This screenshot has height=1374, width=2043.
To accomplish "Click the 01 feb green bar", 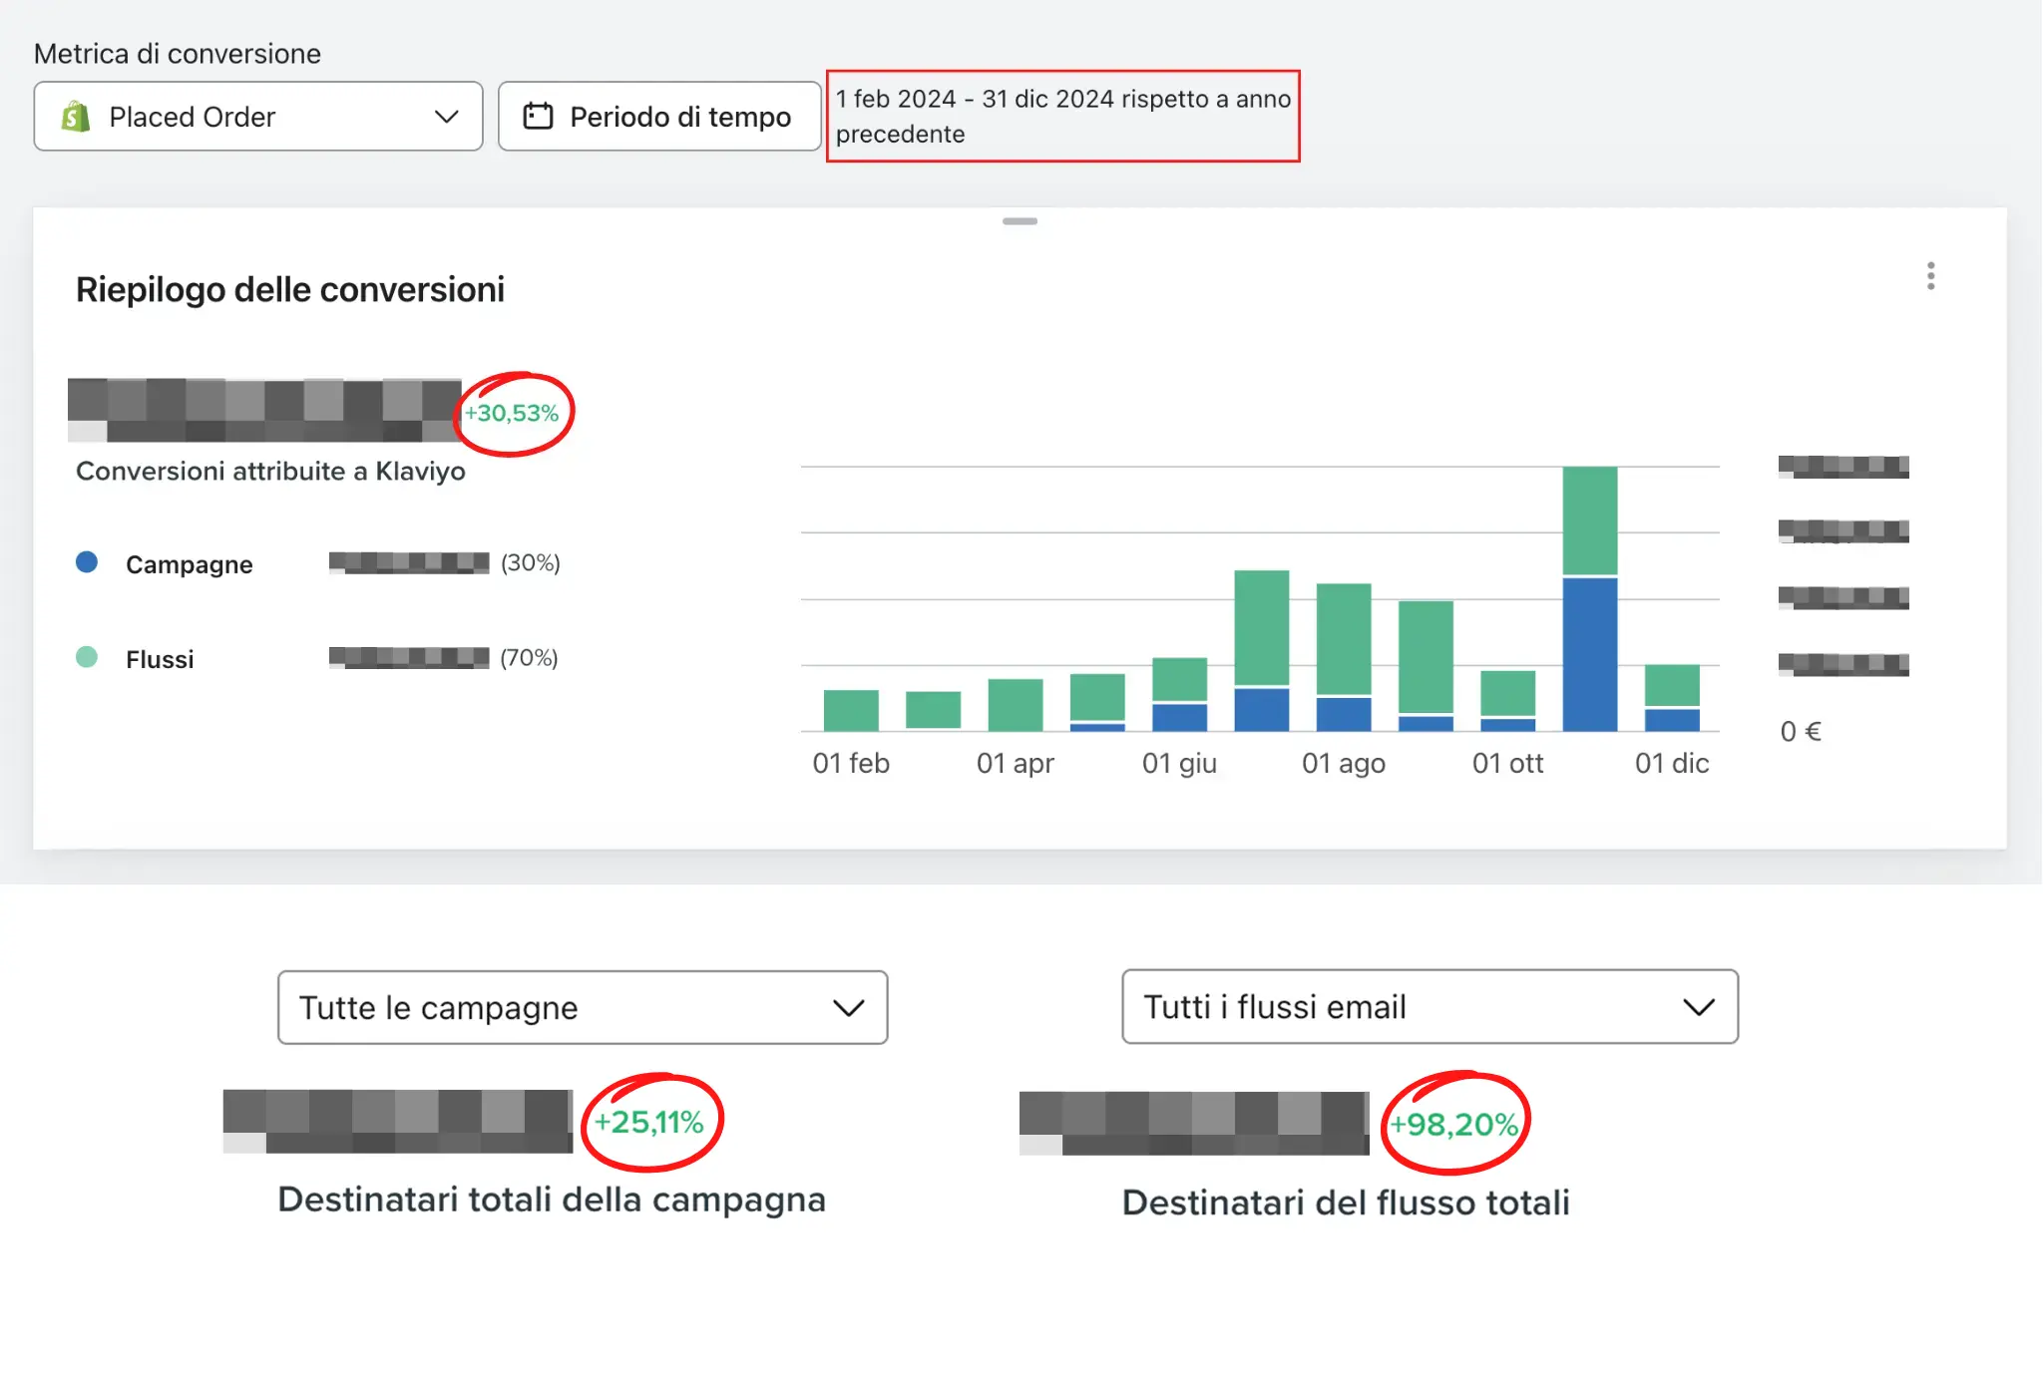I will pyautogui.click(x=851, y=710).
